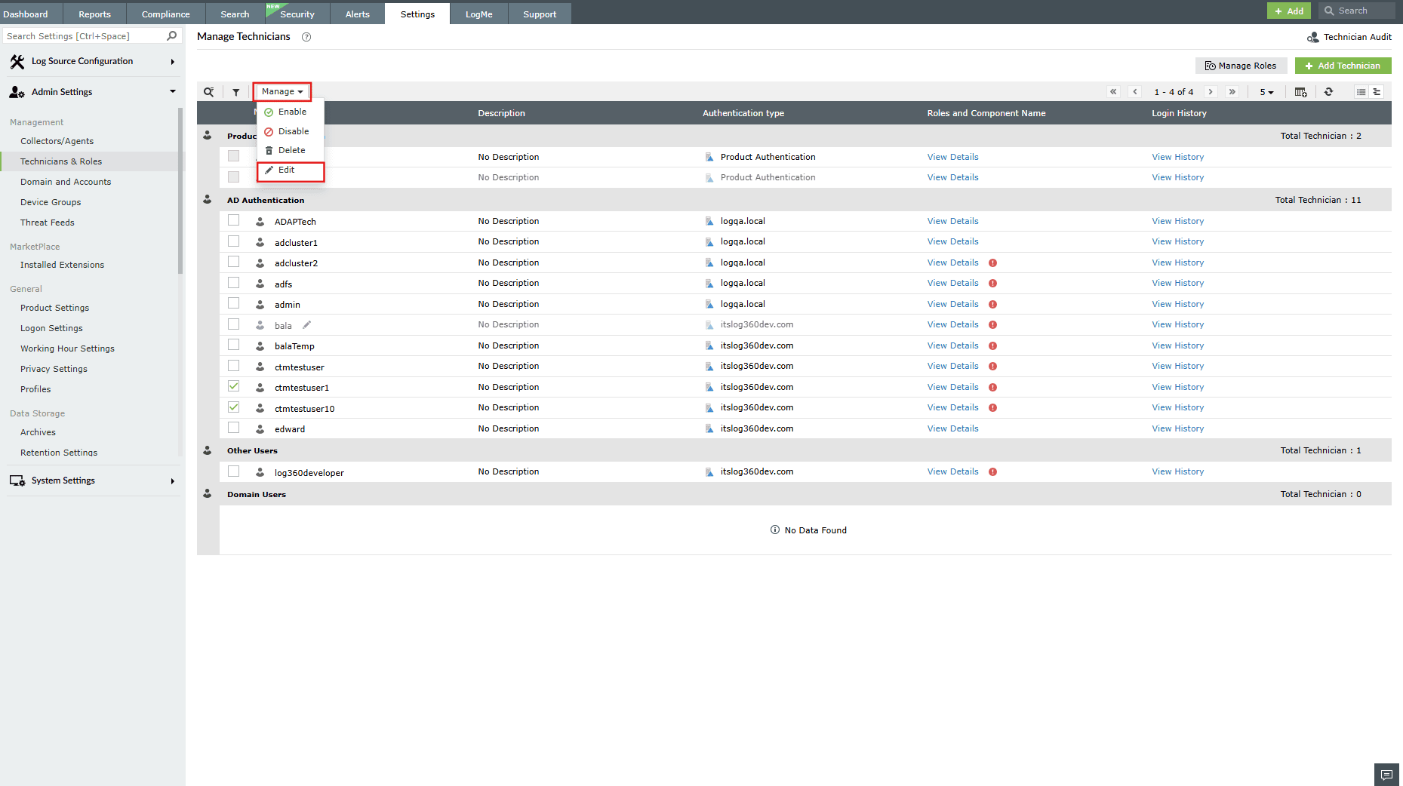
Task: Refresh the technicians table
Action: 1329,92
